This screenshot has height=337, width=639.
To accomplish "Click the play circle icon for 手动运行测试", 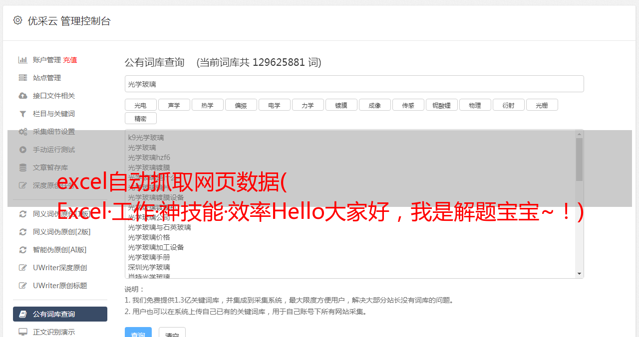I will click(22, 150).
